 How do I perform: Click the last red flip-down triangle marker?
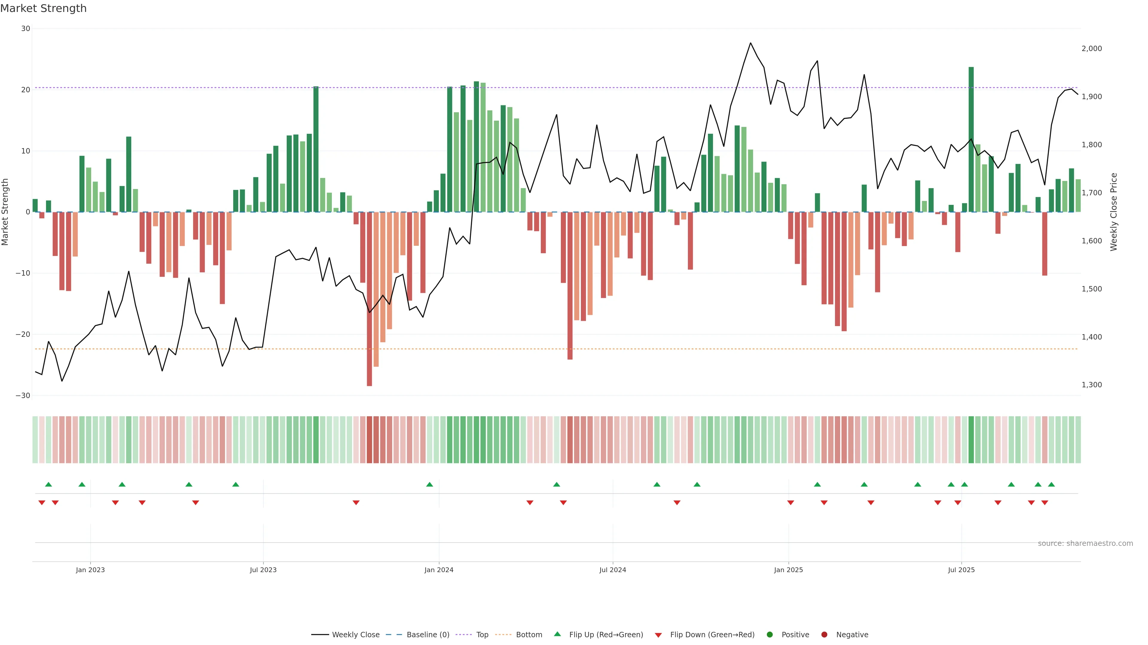(x=1045, y=503)
